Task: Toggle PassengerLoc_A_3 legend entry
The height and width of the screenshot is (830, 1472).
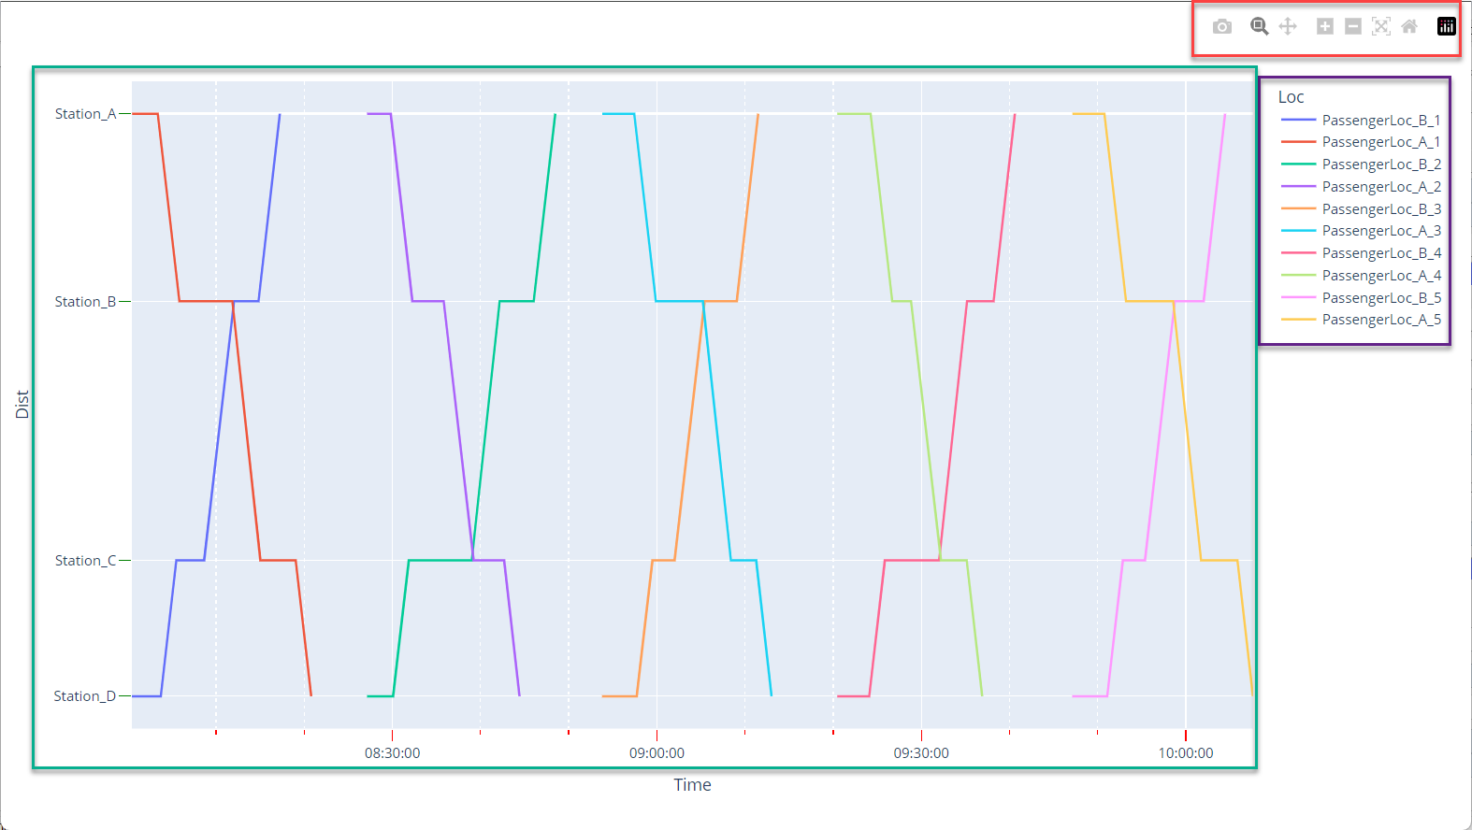Action: pos(1380,231)
